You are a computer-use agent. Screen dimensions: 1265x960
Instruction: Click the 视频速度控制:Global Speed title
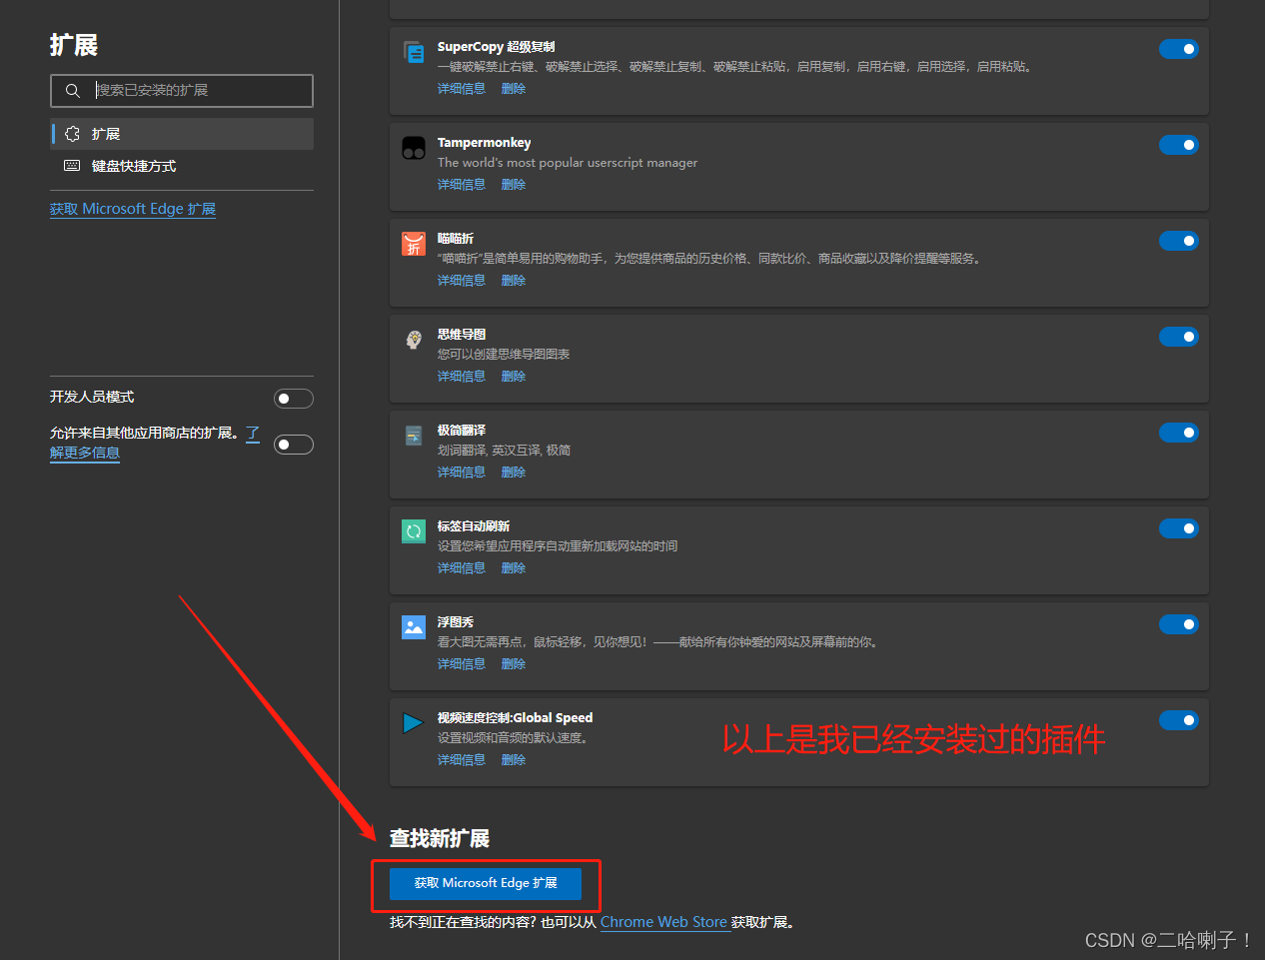pyautogui.click(x=516, y=718)
